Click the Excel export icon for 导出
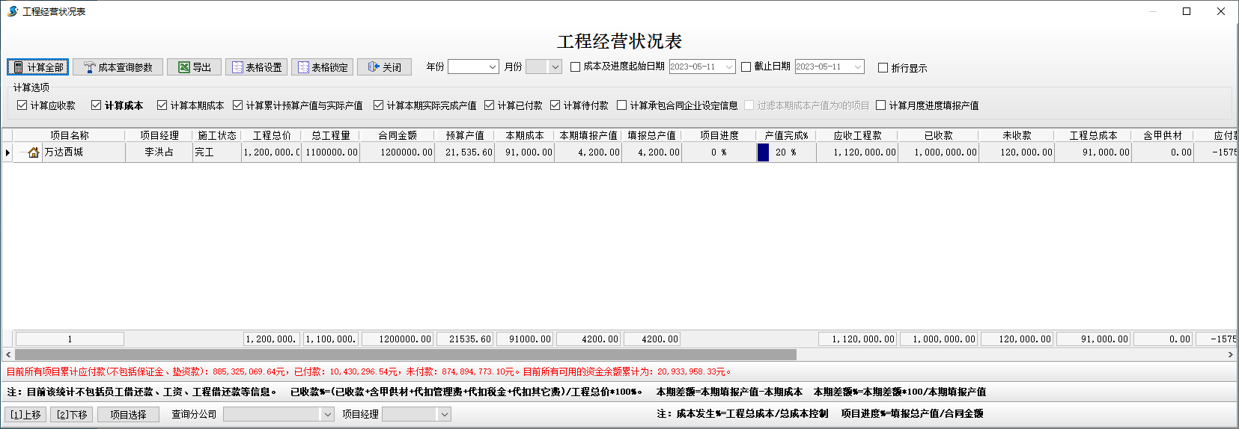The height and width of the screenshot is (429, 1239). pos(183,67)
